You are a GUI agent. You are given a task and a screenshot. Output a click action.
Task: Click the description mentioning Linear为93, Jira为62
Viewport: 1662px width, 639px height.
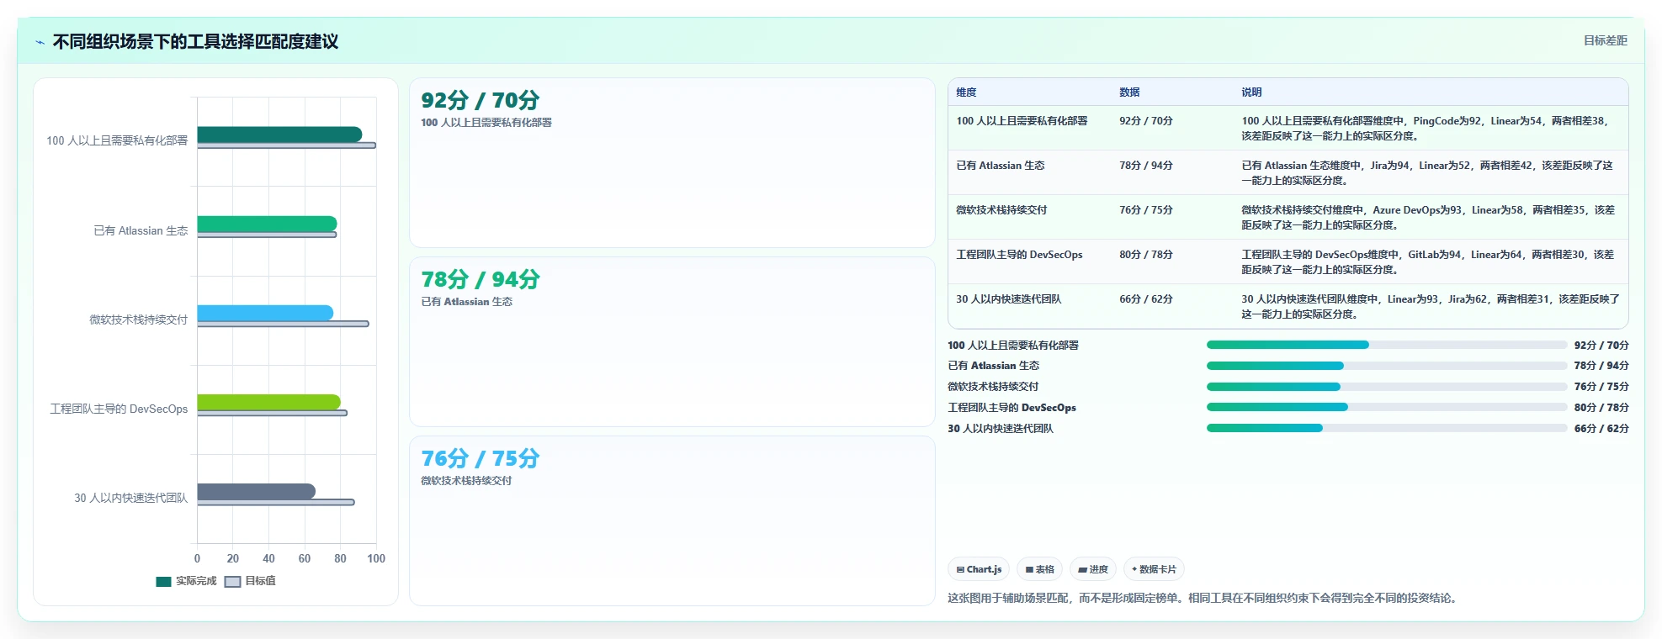(1431, 307)
